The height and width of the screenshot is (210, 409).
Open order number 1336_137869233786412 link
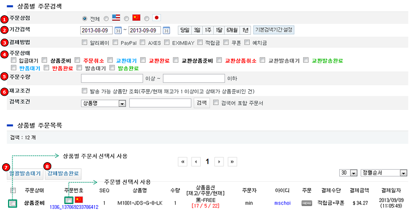point(74,207)
